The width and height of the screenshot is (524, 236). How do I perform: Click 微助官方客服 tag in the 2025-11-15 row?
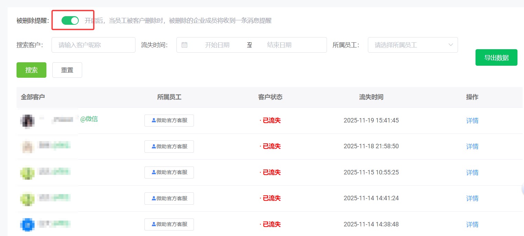click(169, 173)
